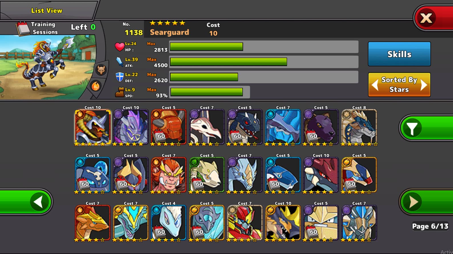Click the beast type icon beside Searguard
Viewport: 453px width, 254px height.
coord(101,69)
